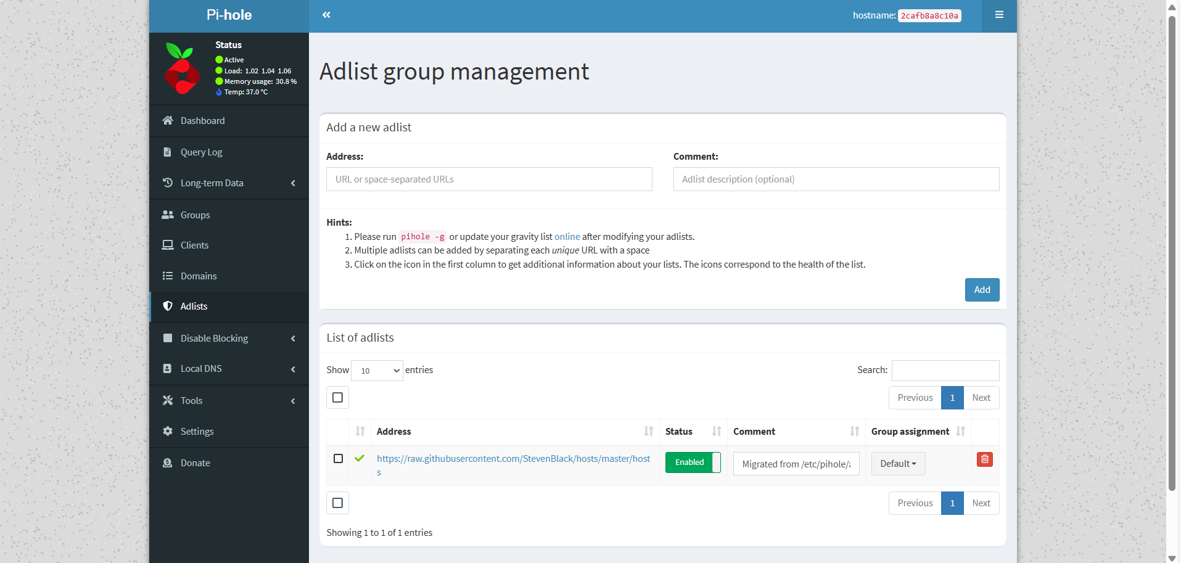1181x563 pixels.
Task: Tick select-all checkbox above the table
Action: pos(337,398)
